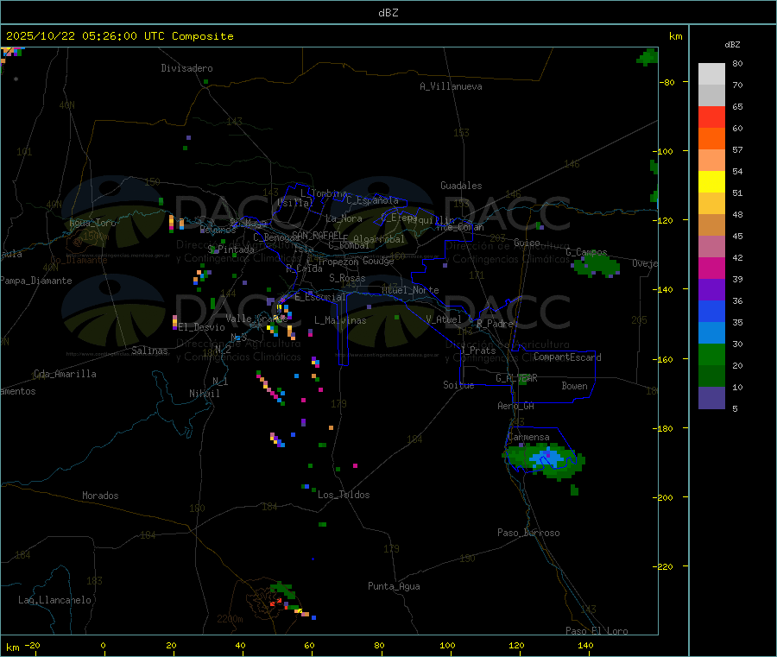The image size is (777, 657).
Task: Pick the blue 35 dBZ legend swatch
Action: (711, 311)
